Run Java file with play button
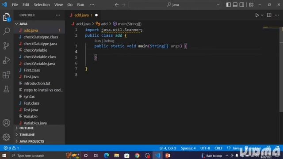 [x=257, y=15]
